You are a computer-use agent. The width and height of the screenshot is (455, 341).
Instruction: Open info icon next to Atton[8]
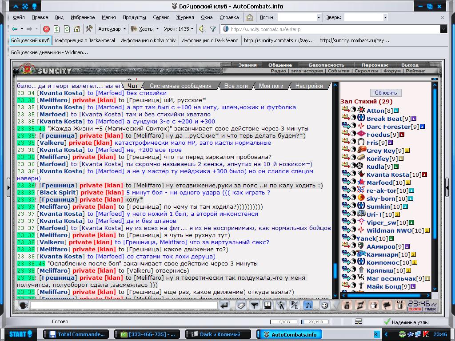(396, 111)
